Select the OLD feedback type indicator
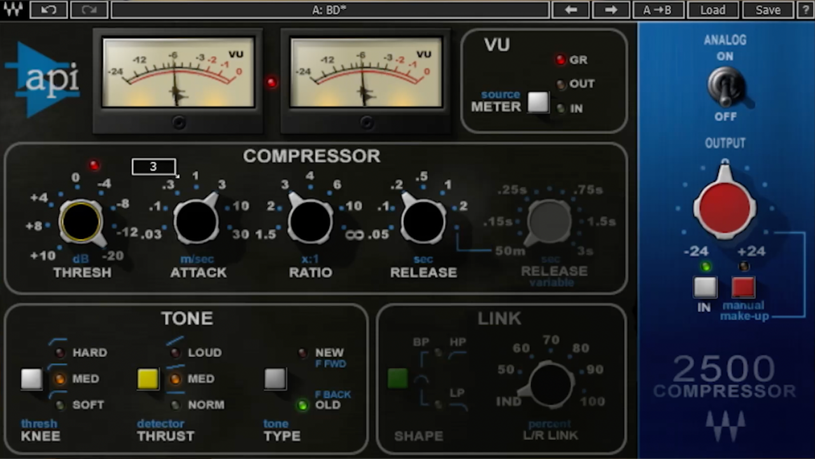Screen dimensions: 815x459 pyautogui.click(x=303, y=405)
